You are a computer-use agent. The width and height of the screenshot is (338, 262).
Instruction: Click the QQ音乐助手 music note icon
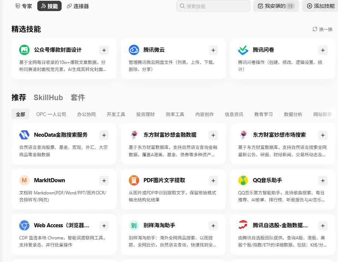[x=243, y=180]
